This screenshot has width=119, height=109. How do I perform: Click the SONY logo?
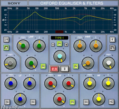click(x=14, y=3)
